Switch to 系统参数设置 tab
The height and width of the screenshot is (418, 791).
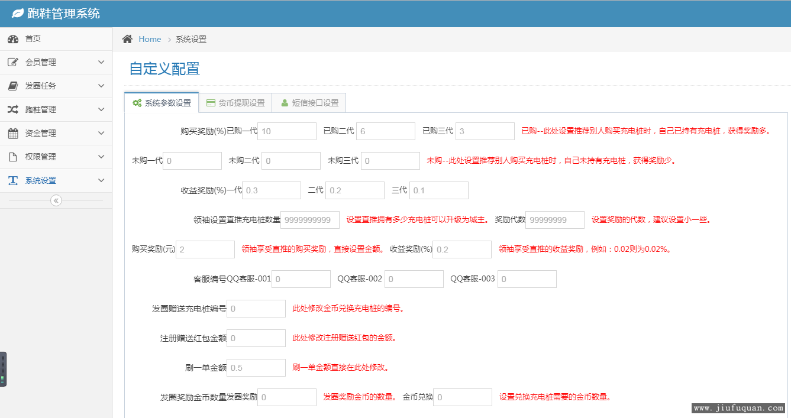162,103
